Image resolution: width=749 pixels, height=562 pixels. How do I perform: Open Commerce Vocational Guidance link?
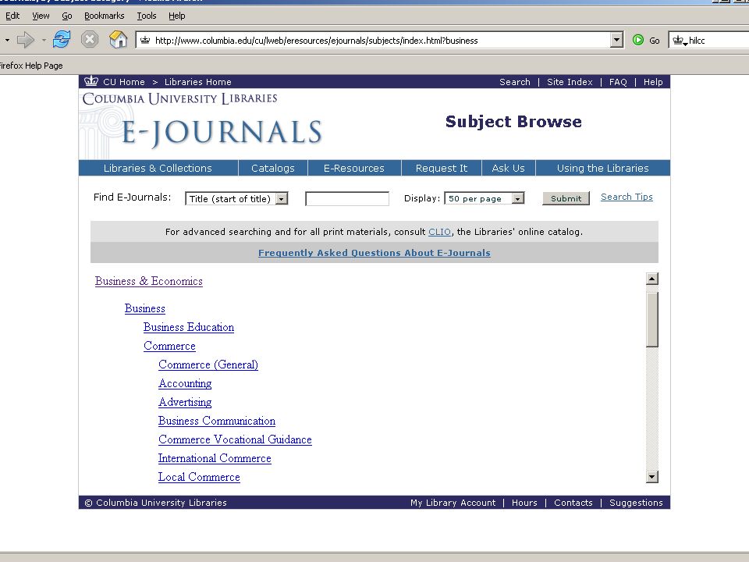pos(235,439)
